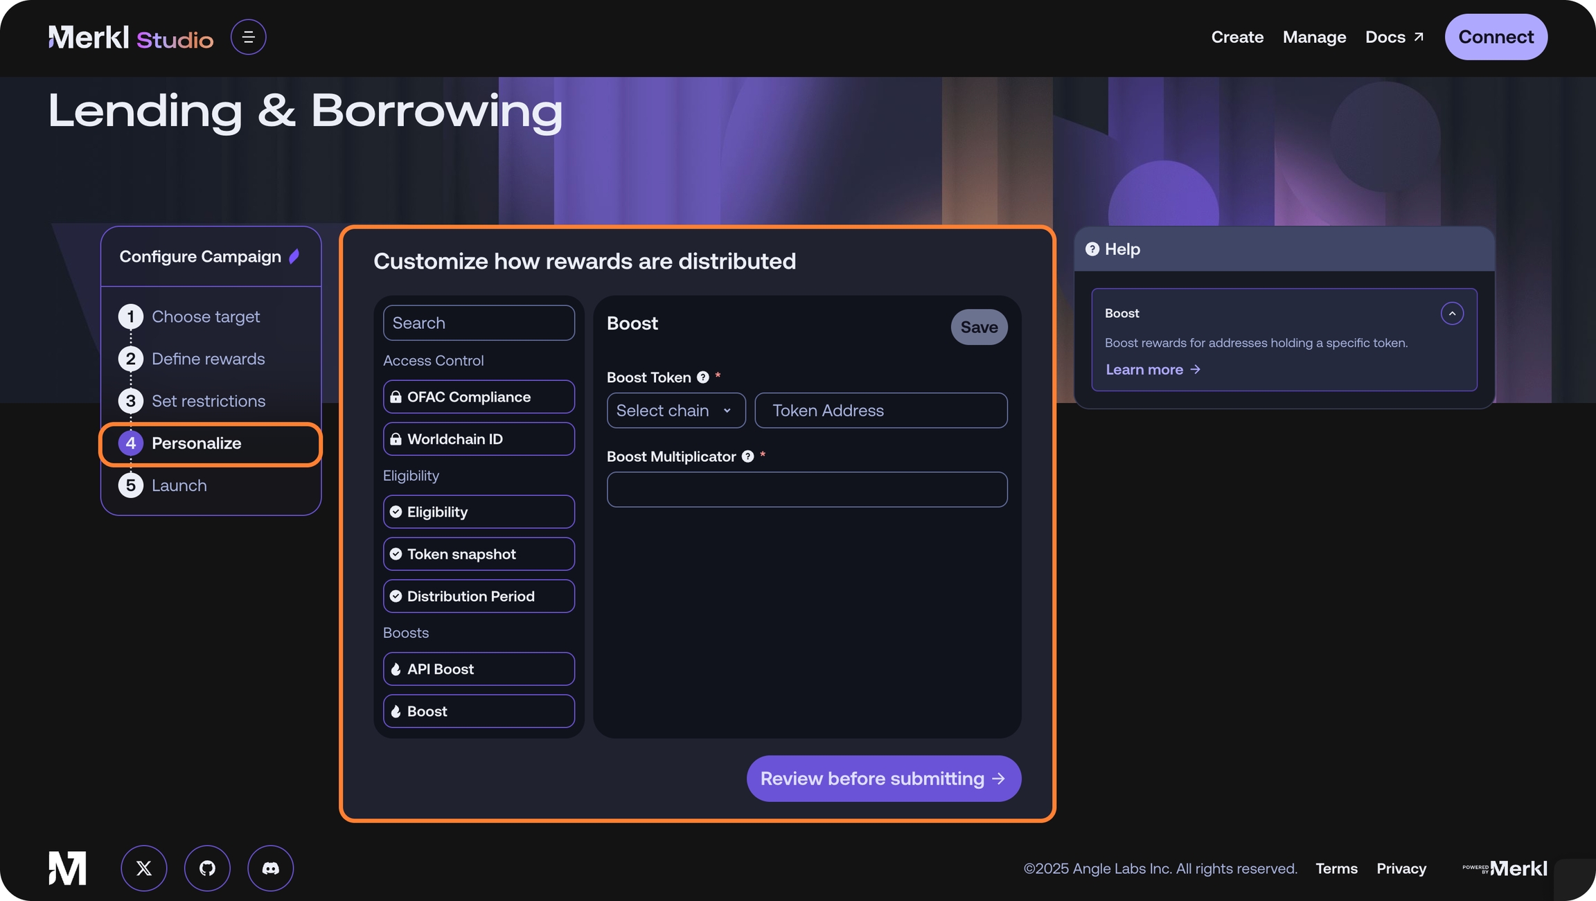This screenshot has width=1596, height=901.
Task: Open the Manage menu item
Action: click(x=1314, y=37)
